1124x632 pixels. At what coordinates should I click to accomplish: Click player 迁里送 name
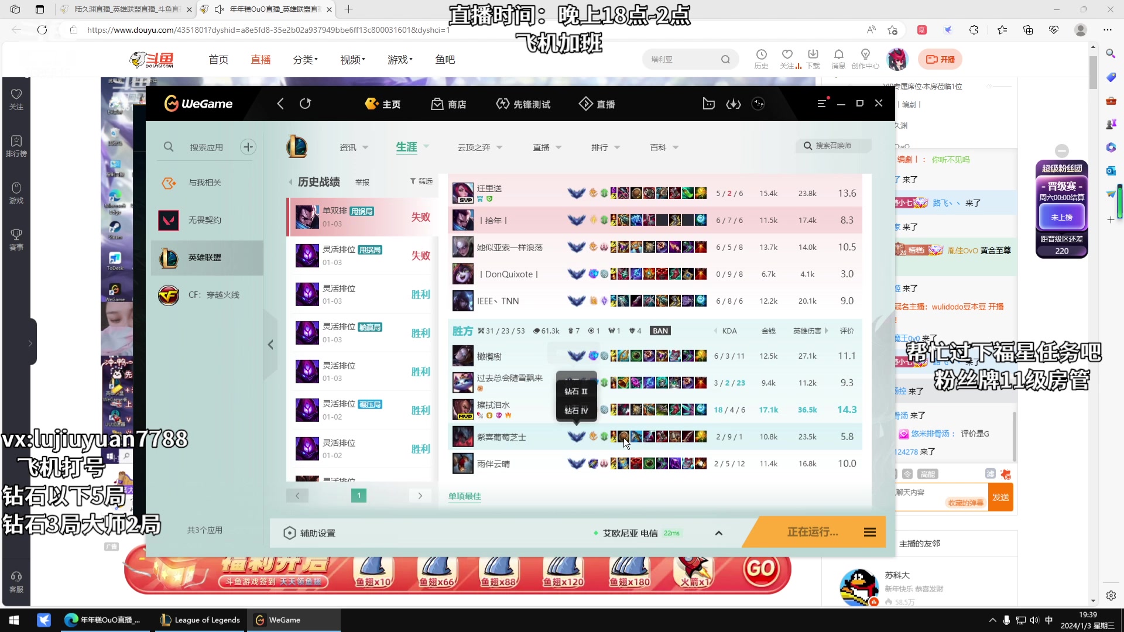click(x=489, y=188)
